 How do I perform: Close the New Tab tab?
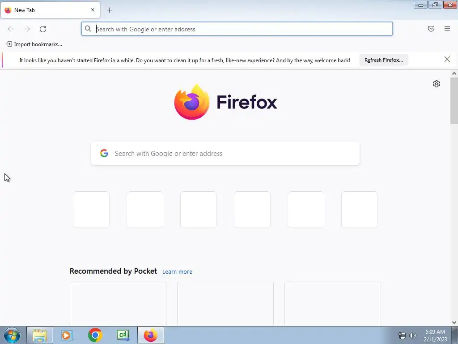(x=93, y=10)
